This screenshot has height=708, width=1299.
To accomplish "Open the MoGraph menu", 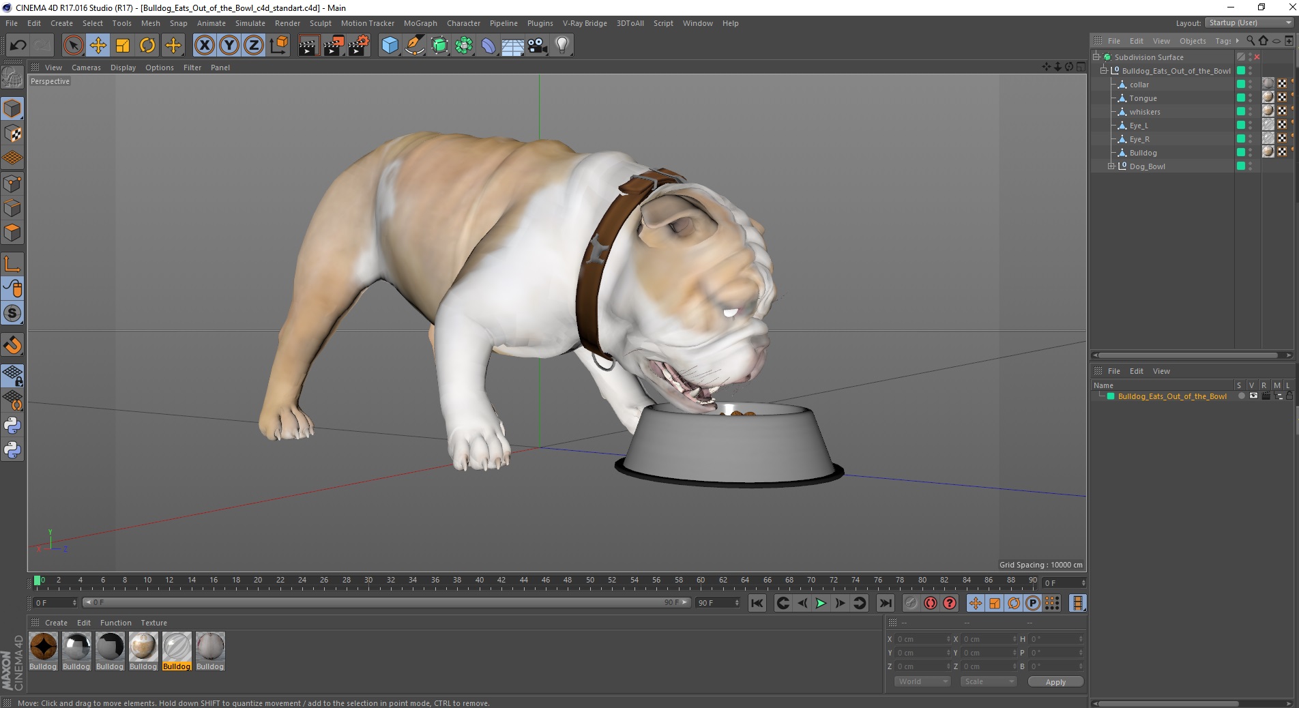I will 420,23.
